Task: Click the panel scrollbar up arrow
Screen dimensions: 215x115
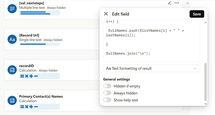Action: click(205, 22)
